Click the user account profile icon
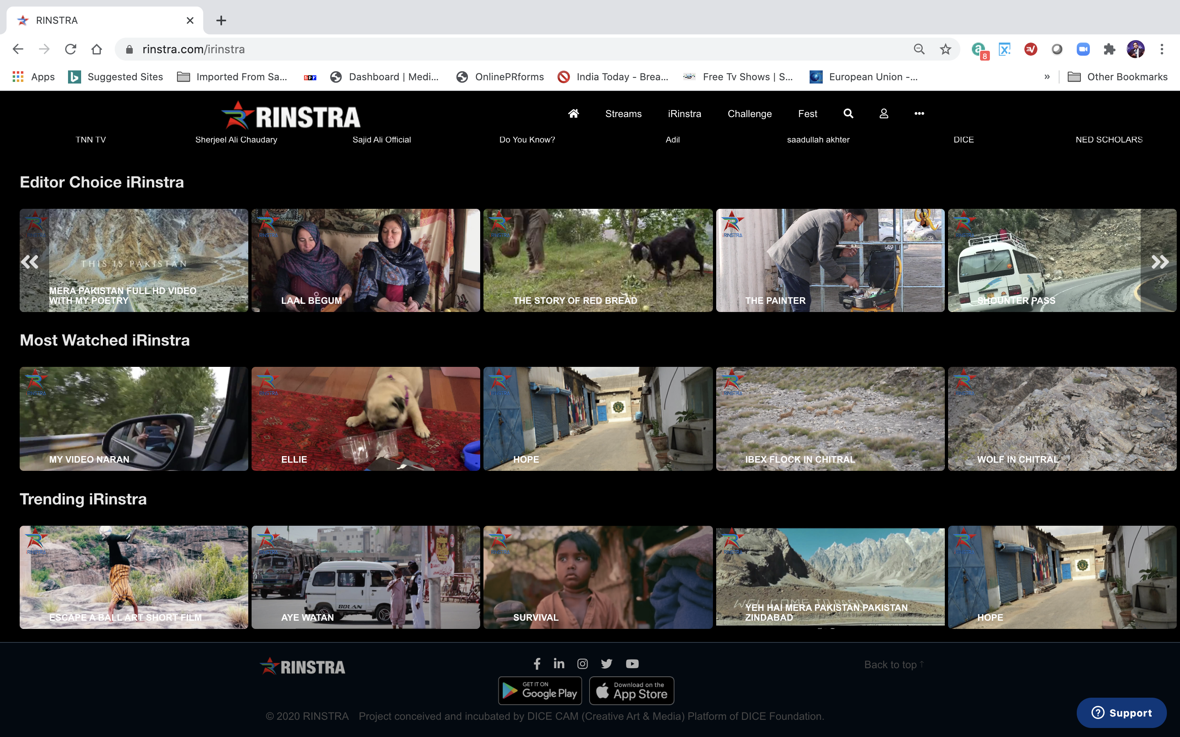This screenshot has width=1180, height=737. (x=883, y=113)
